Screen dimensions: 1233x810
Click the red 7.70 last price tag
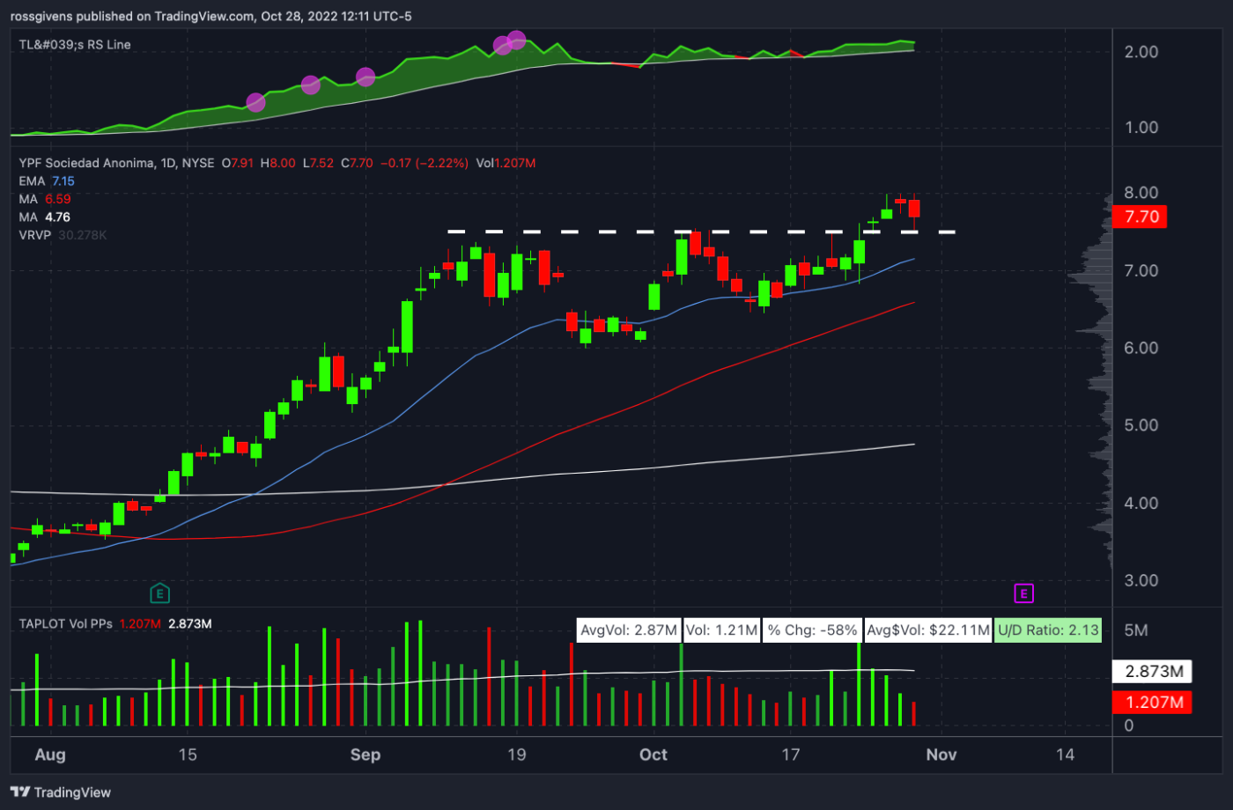[1140, 217]
